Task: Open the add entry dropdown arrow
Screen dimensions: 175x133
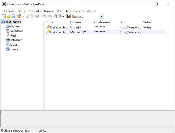Action: pyautogui.click(x=23, y=16)
